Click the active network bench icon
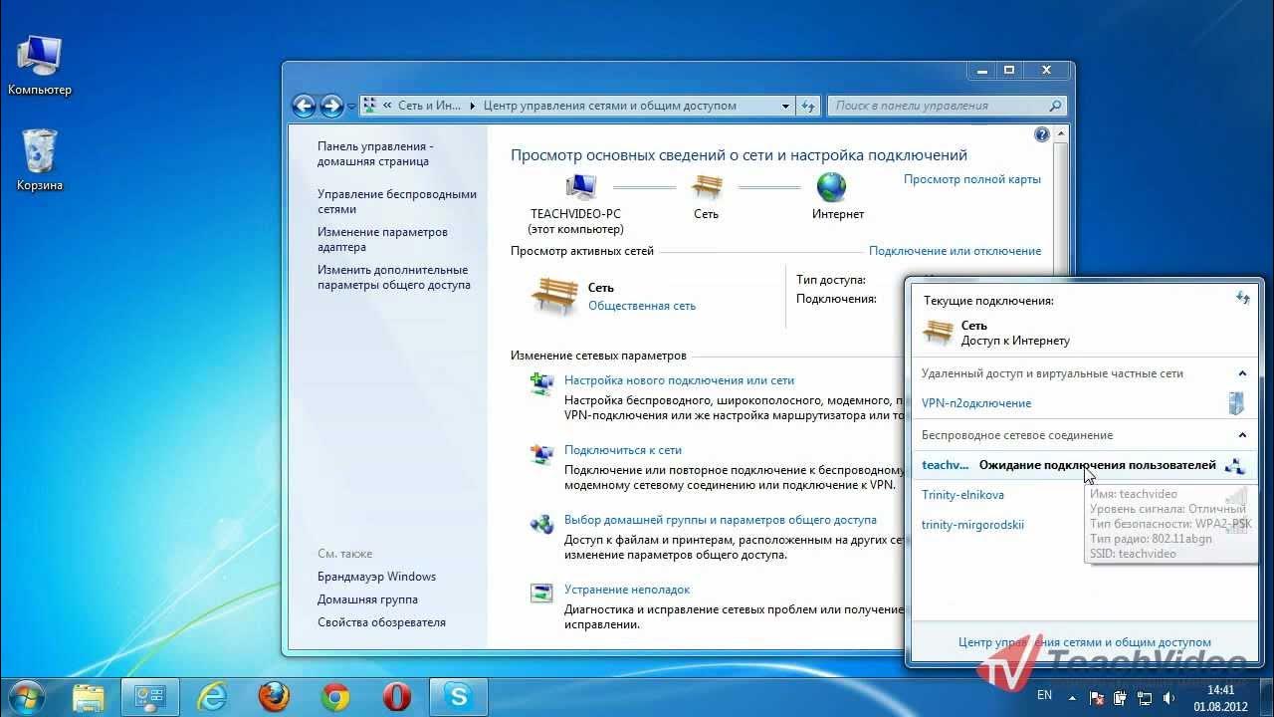 pyautogui.click(x=554, y=297)
